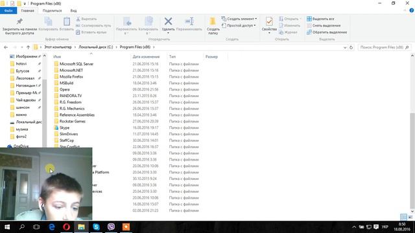Click the Program Files search field
The image size is (415, 233).
(385, 47)
